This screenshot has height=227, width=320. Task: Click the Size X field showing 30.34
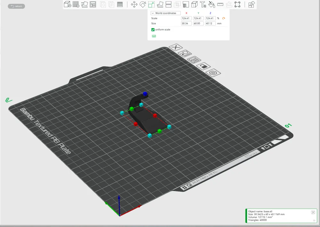[x=186, y=23]
